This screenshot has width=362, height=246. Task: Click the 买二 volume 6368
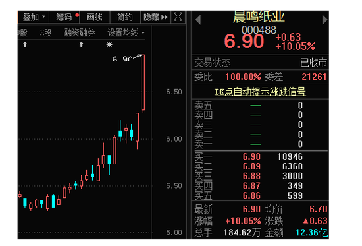pyautogui.click(x=292, y=166)
